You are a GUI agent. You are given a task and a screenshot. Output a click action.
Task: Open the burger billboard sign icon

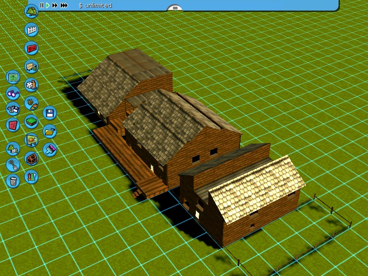31,139
